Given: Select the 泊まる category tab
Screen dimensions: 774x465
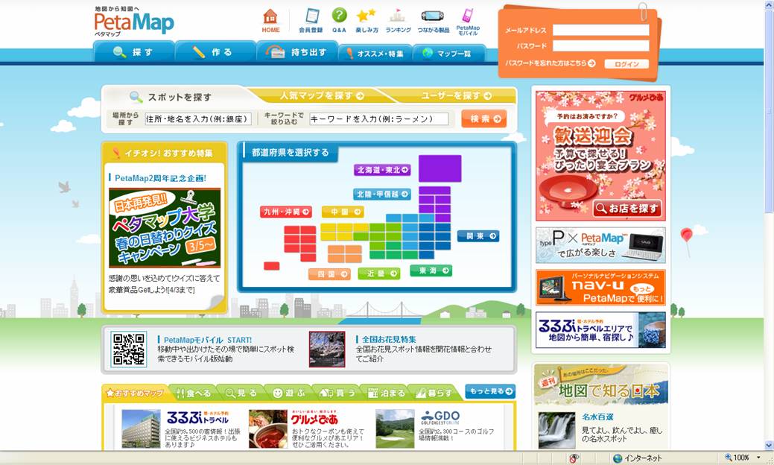Looking at the screenshot, I should pyautogui.click(x=386, y=393).
